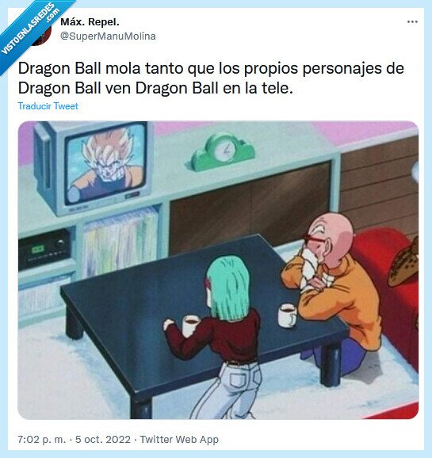Click the coffee cup near the old man

point(287,315)
